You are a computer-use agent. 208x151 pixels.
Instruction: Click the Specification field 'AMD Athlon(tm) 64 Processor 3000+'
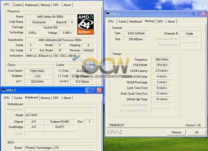(60, 40)
